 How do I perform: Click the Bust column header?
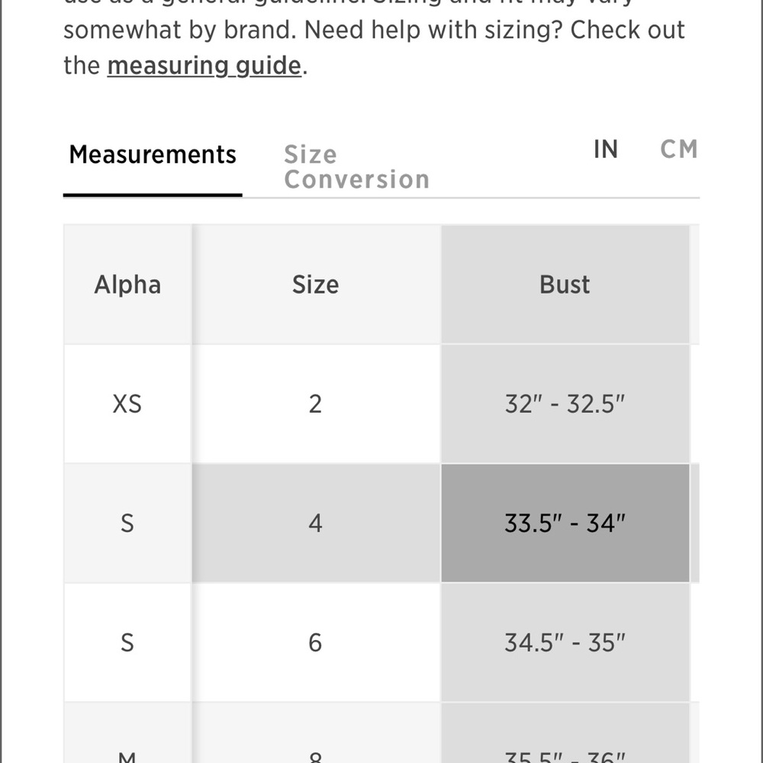[x=565, y=284]
